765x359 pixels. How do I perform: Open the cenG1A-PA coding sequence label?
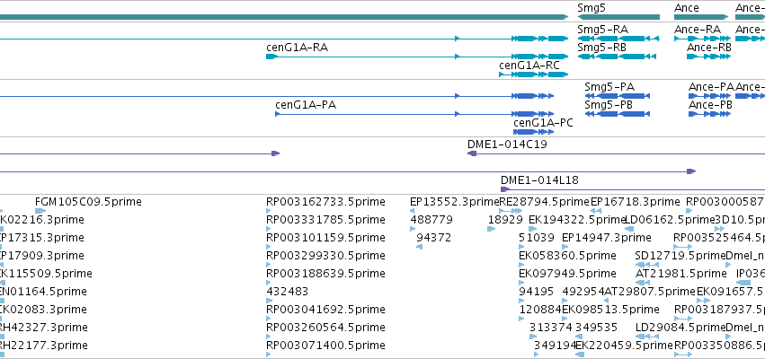tap(306, 105)
